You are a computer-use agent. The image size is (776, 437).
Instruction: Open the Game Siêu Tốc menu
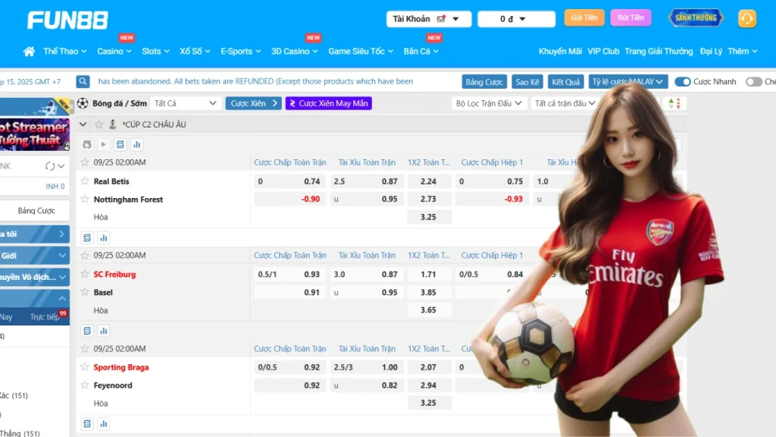(x=361, y=51)
